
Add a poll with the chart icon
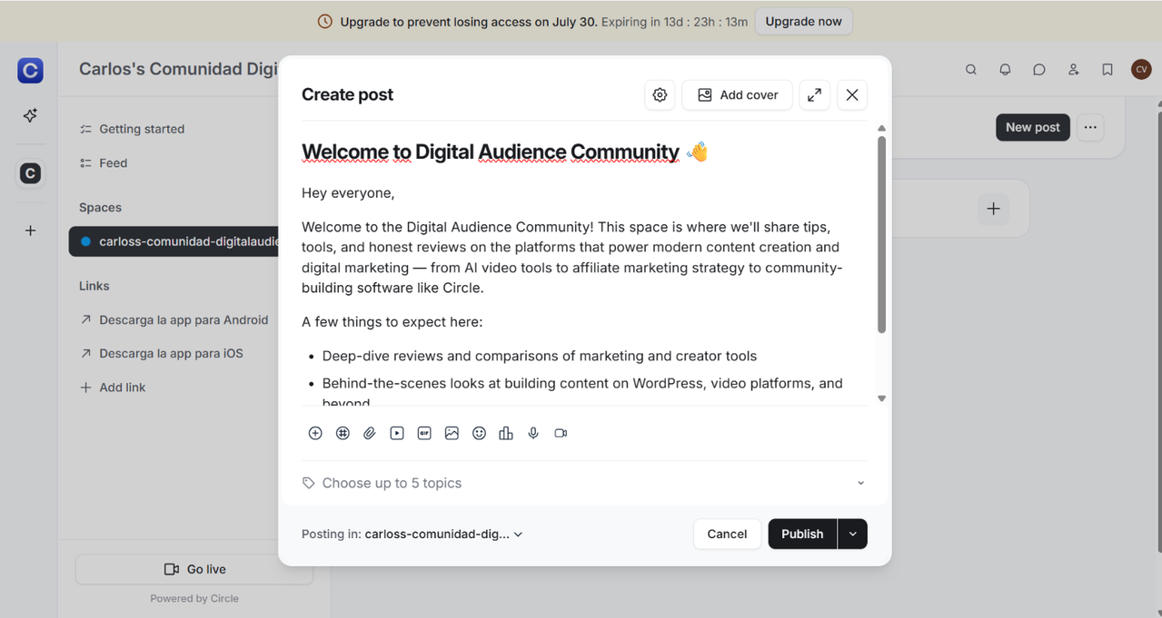[x=506, y=434]
